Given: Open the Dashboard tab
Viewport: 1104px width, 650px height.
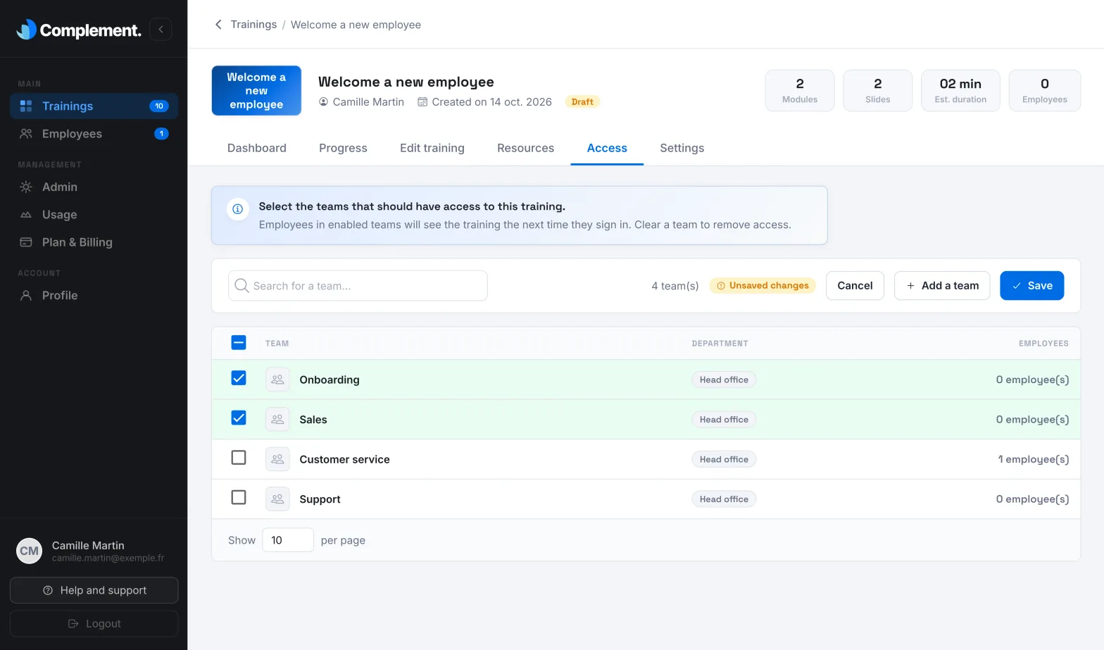Looking at the screenshot, I should [x=257, y=148].
